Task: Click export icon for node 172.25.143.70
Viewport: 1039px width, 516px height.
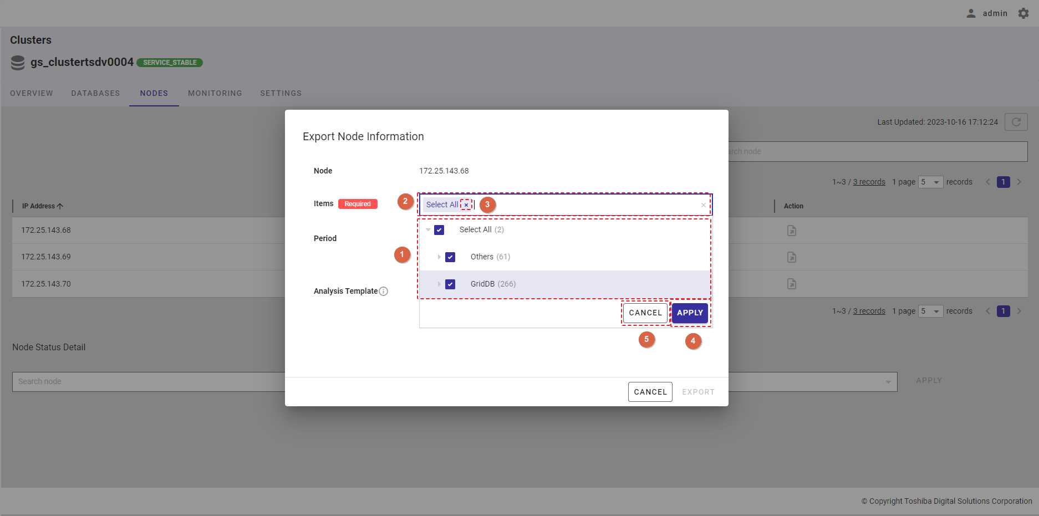Action: tap(791, 284)
